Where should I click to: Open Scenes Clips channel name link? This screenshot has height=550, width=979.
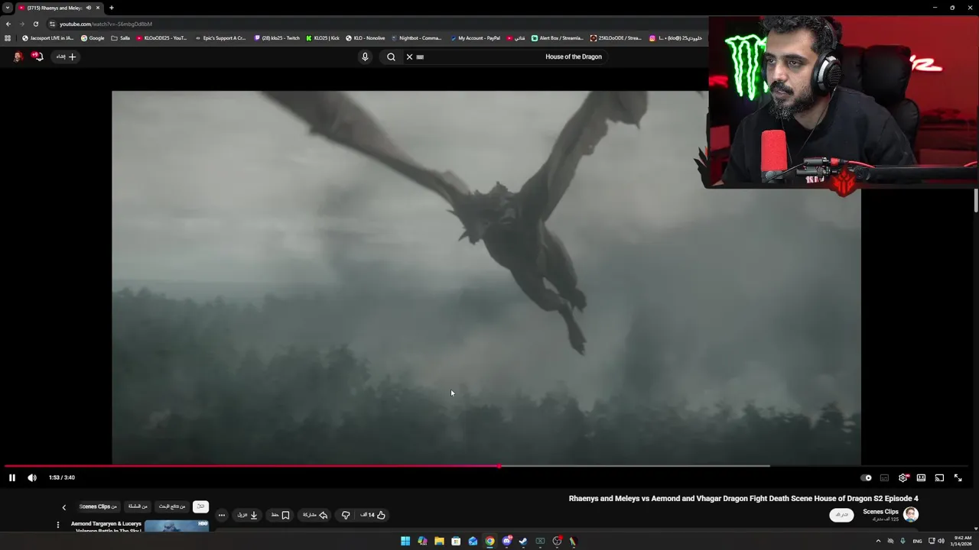tap(880, 512)
